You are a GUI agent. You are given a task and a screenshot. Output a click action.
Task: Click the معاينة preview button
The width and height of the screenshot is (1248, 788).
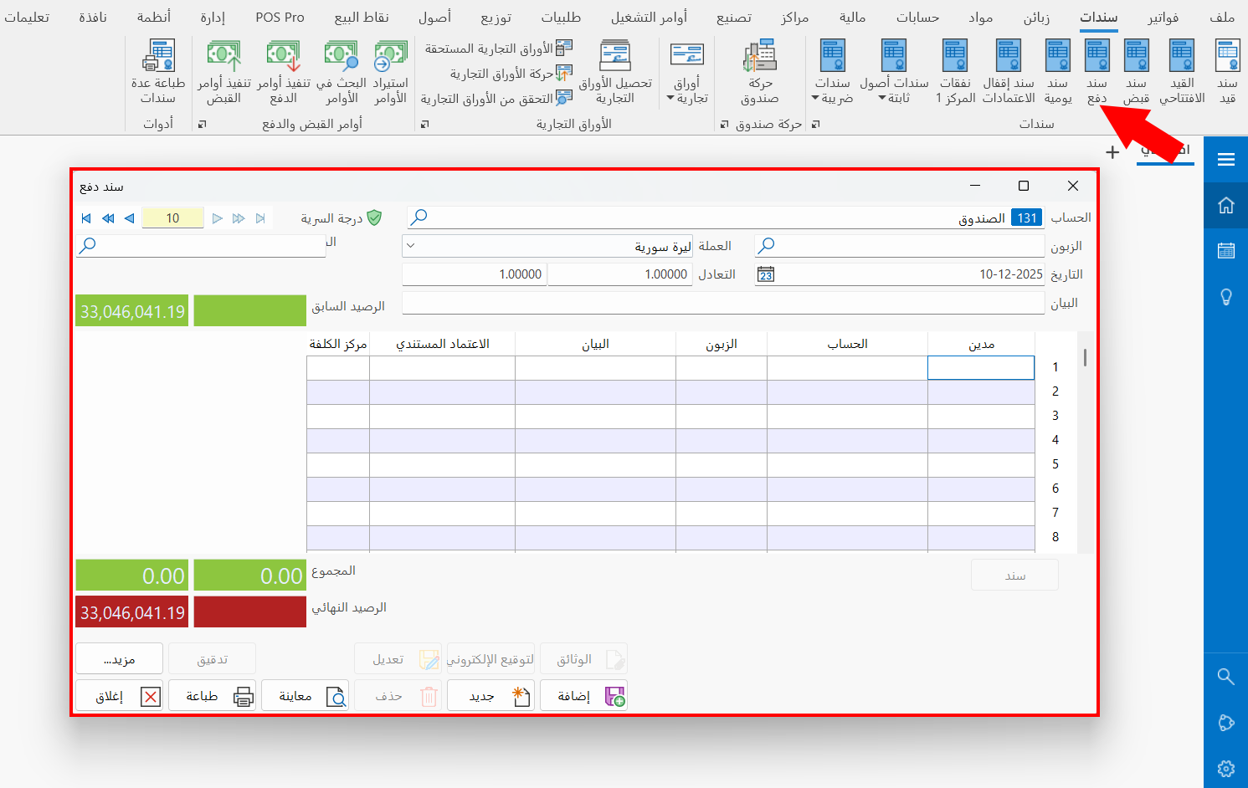306,695
